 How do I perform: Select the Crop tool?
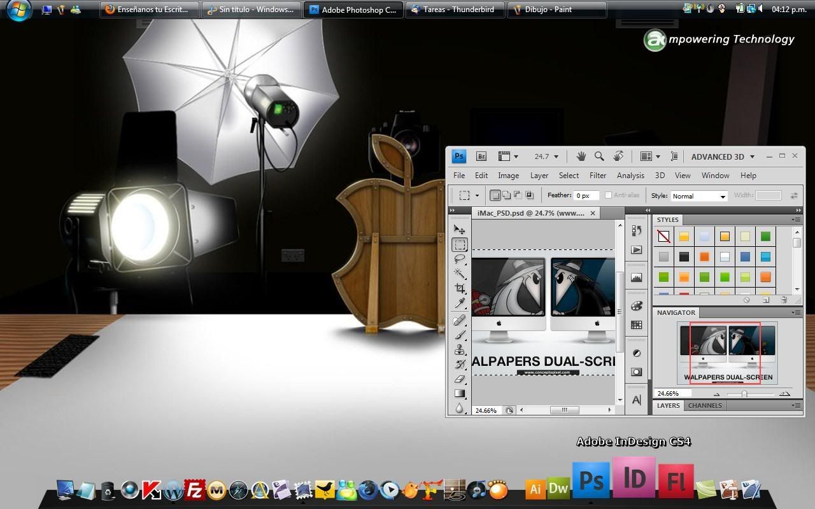460,288
